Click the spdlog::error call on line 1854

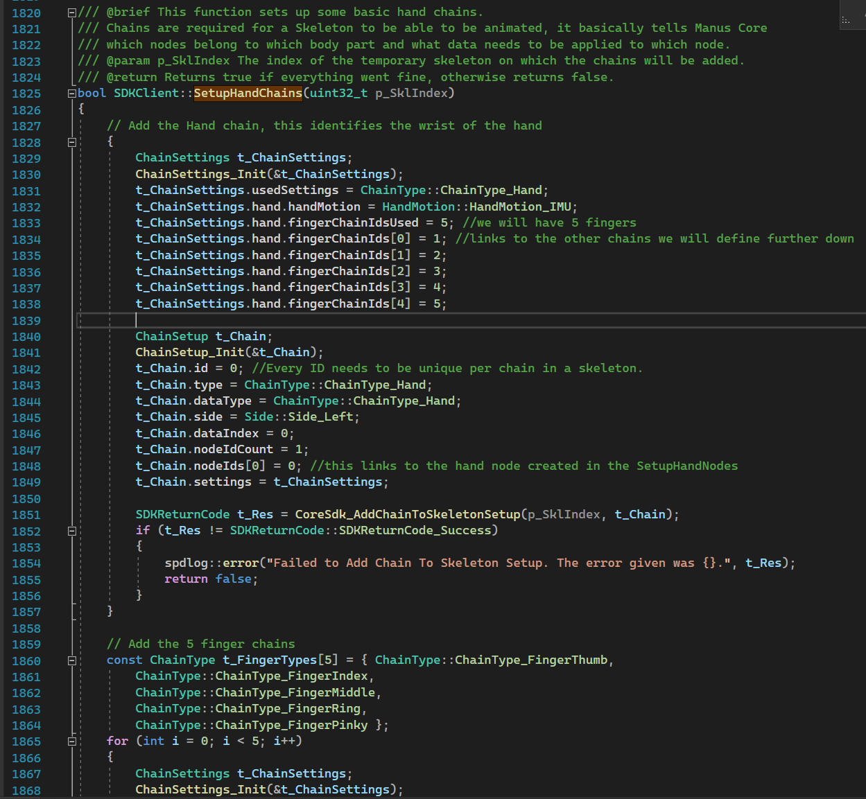(211, 563)
